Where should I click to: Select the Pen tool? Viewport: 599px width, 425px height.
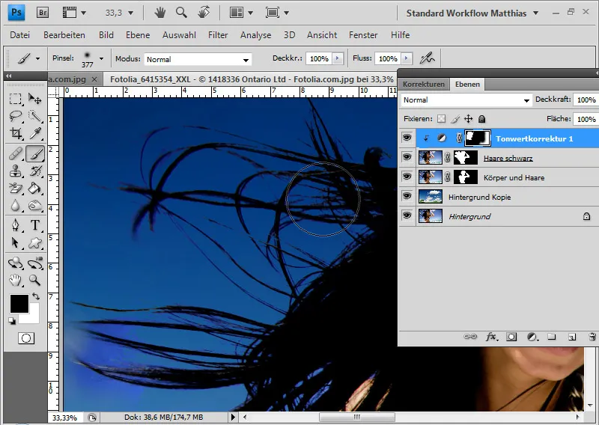pyautogui.click(x=16, y=225)
